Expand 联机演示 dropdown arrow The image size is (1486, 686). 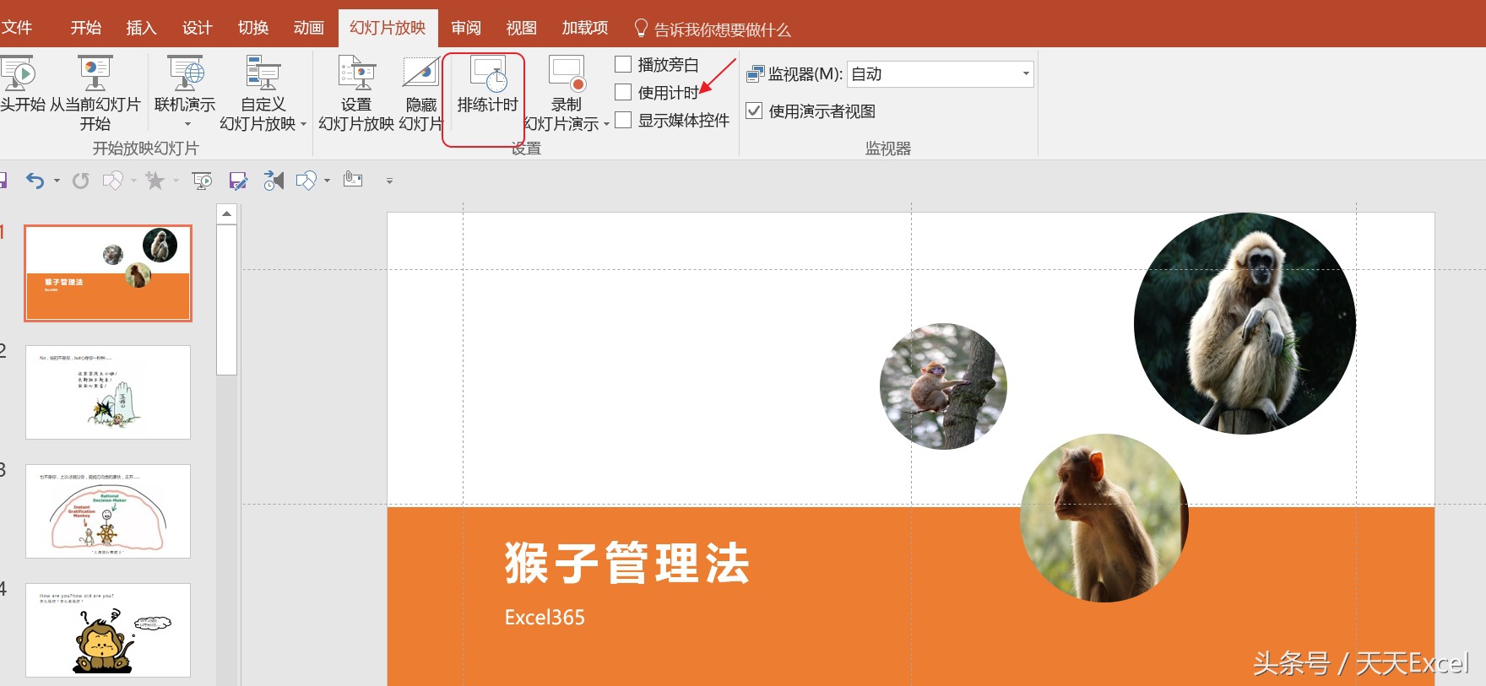[187, 125]
